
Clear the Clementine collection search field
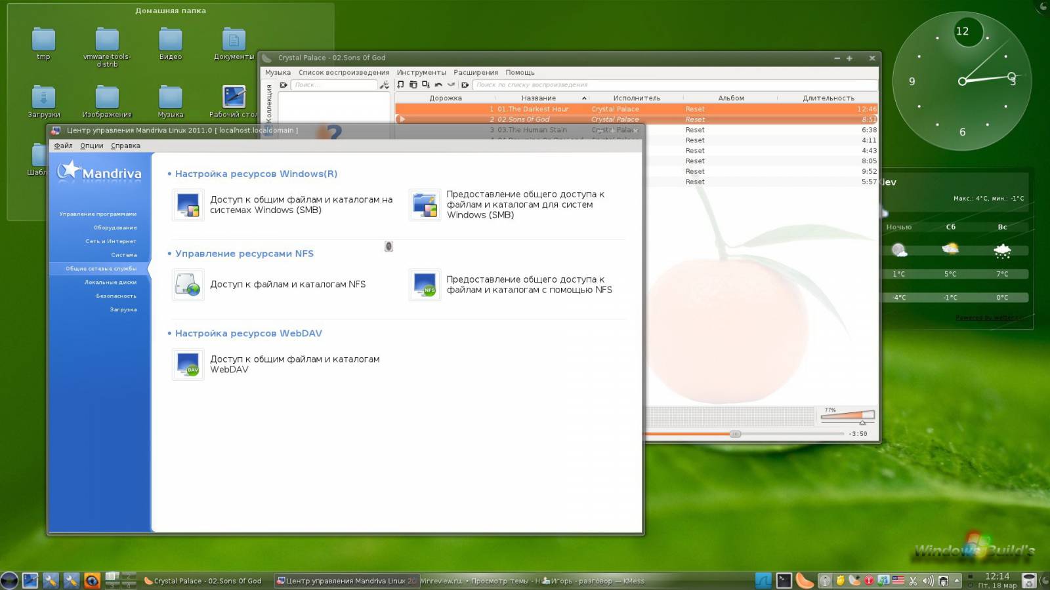[x=283, y=85]
